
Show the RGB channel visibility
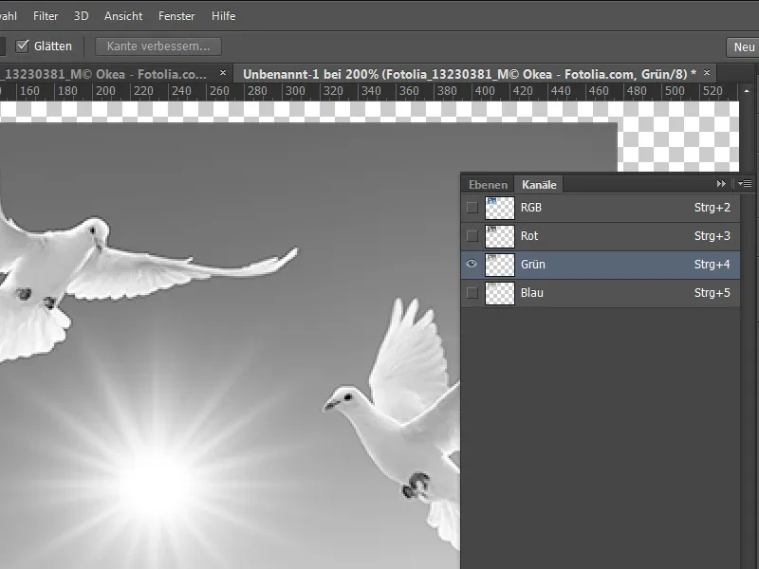point(472,208)
